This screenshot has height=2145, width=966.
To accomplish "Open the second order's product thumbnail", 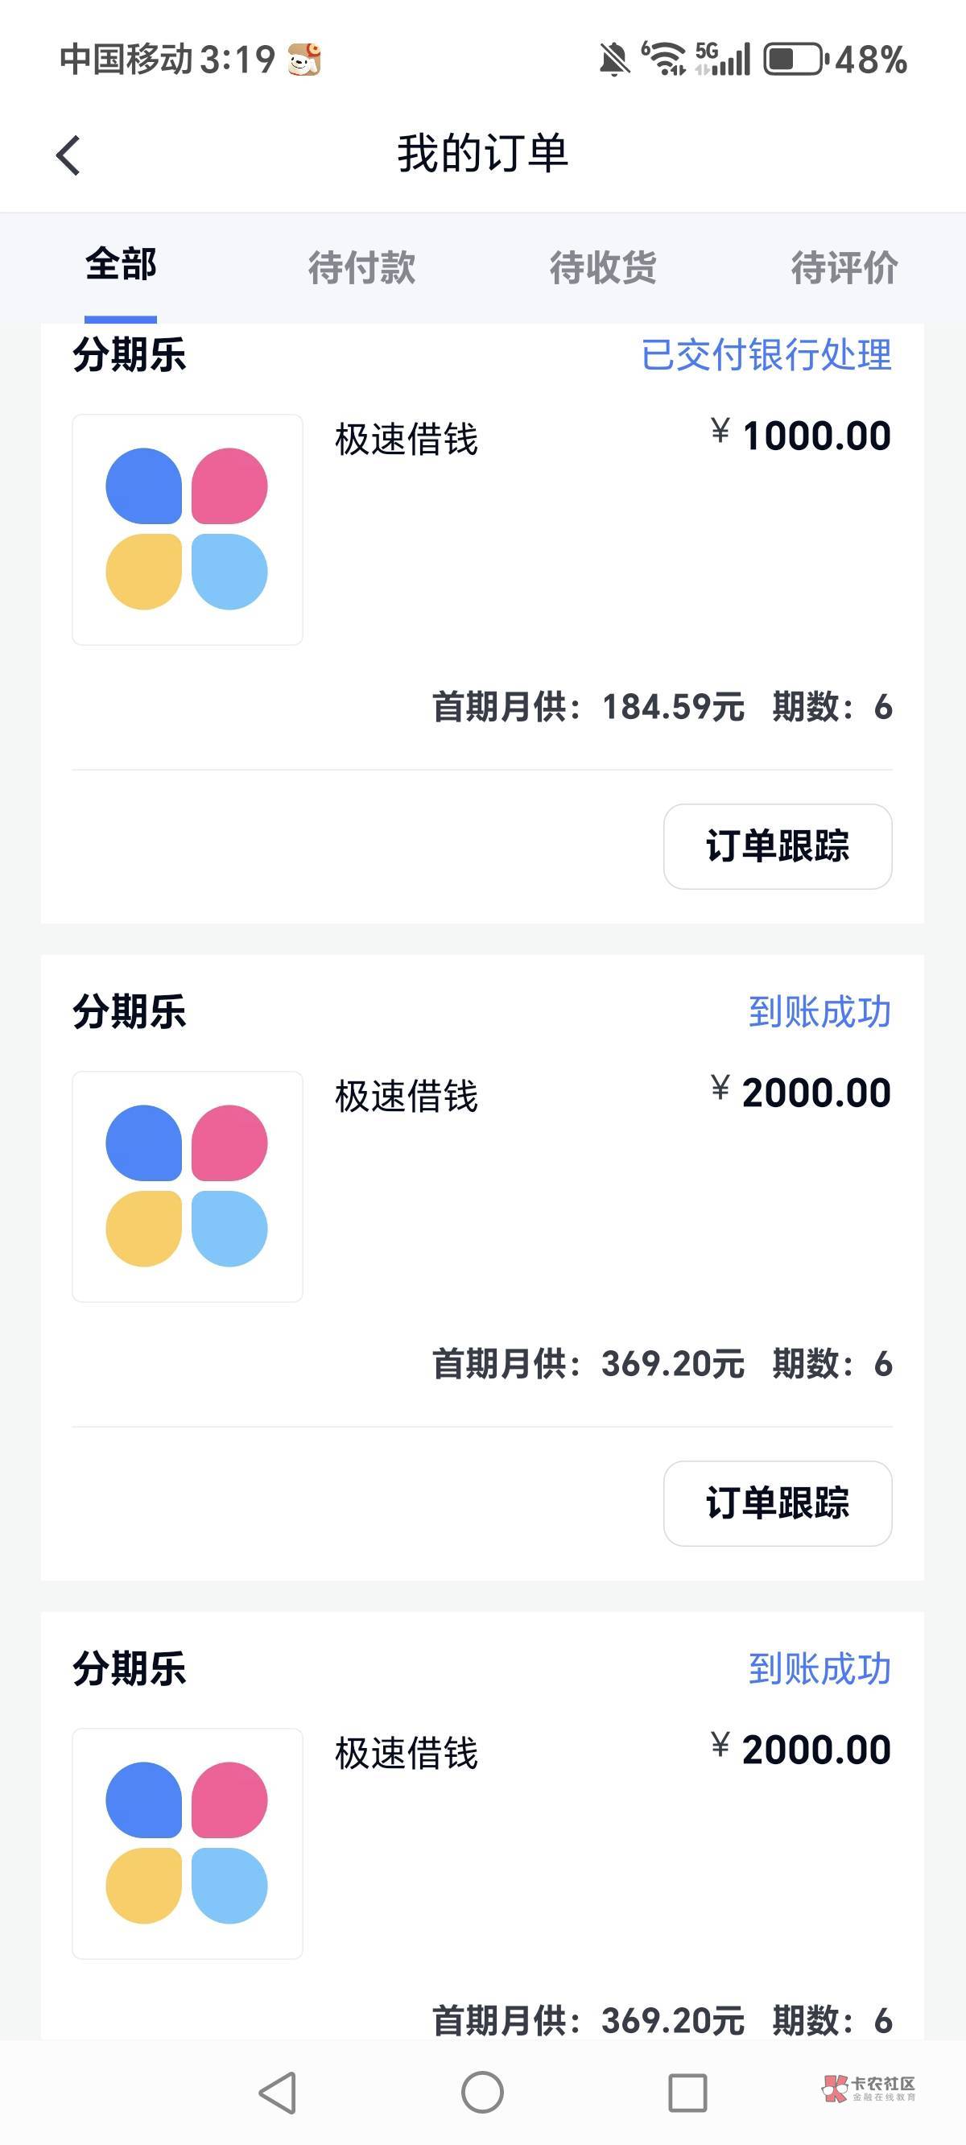I will pos(188,1187).
